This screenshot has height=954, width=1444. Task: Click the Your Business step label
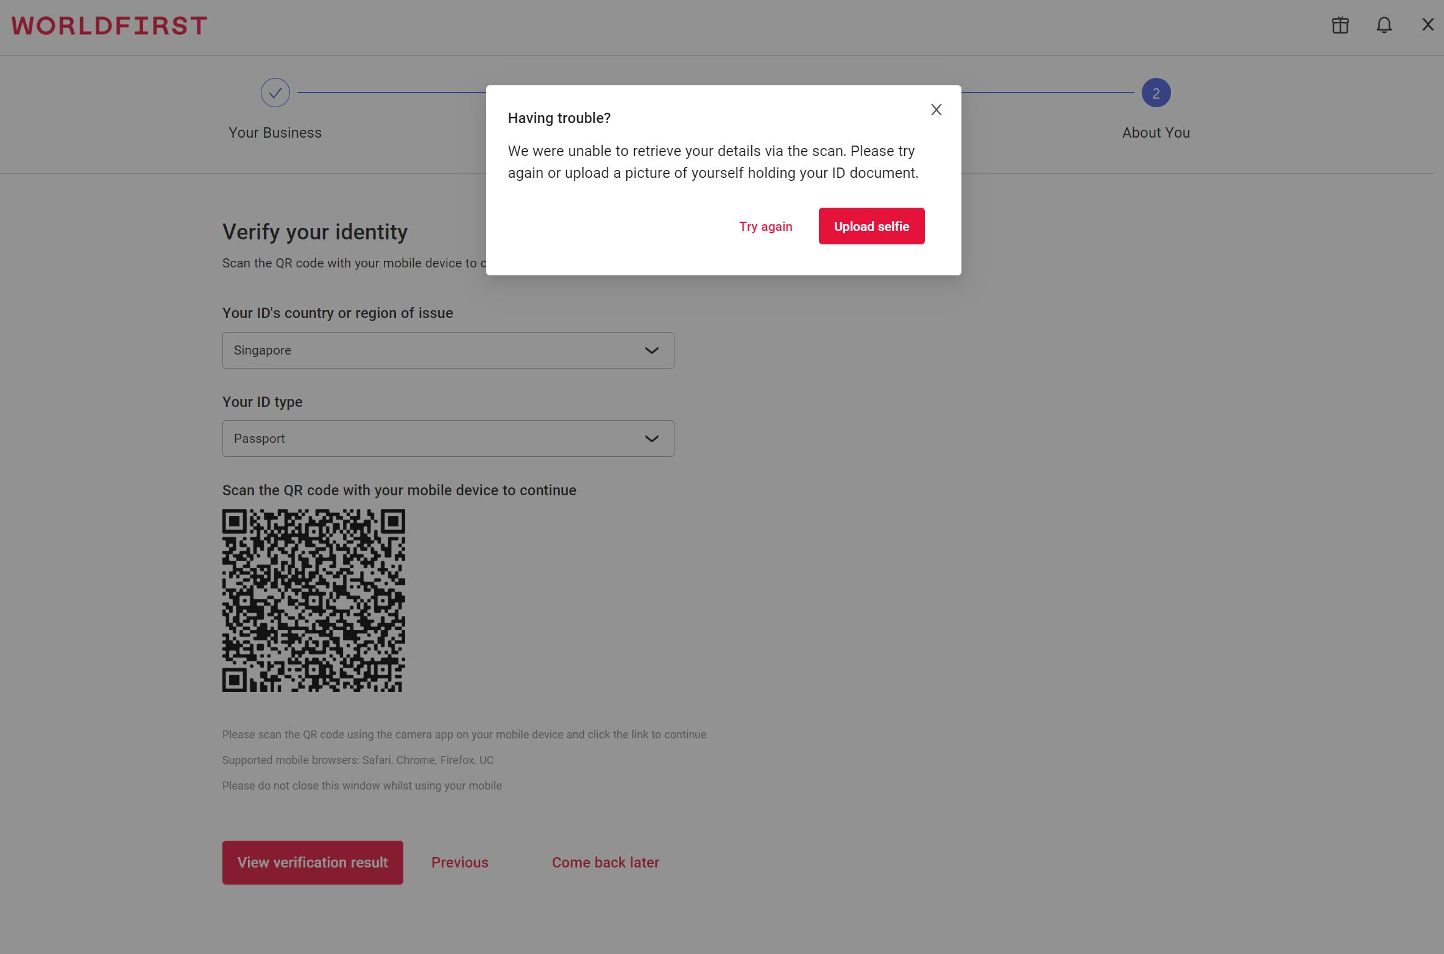(x=275, y=133)
